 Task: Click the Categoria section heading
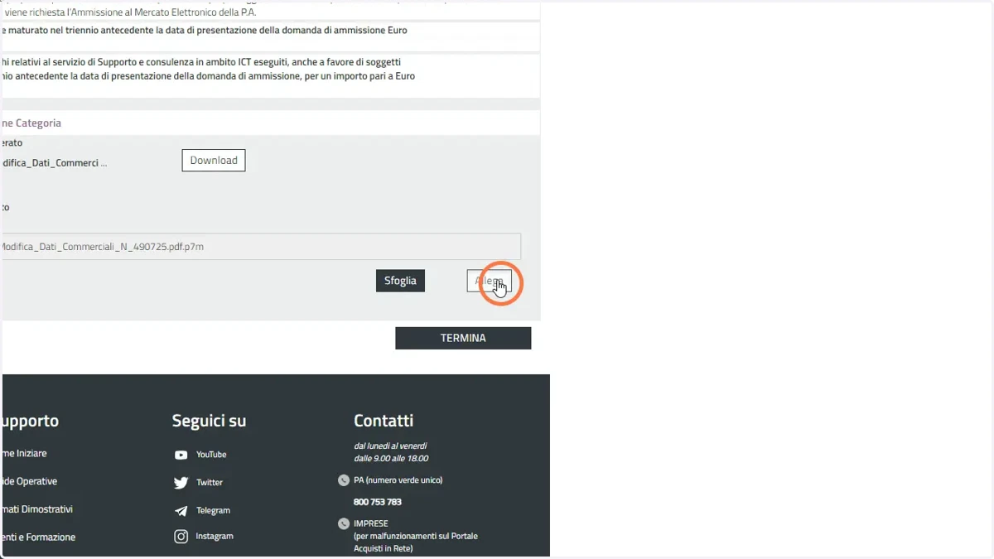[31, 123]
